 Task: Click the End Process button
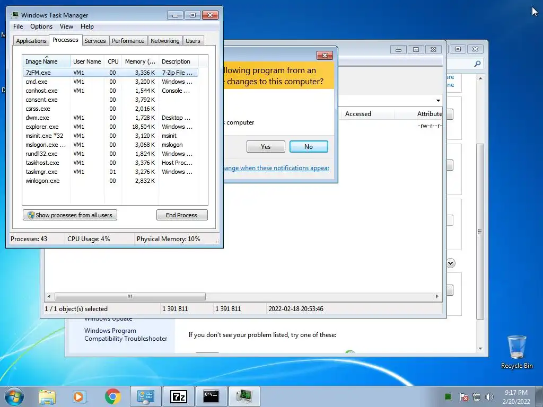182,215
